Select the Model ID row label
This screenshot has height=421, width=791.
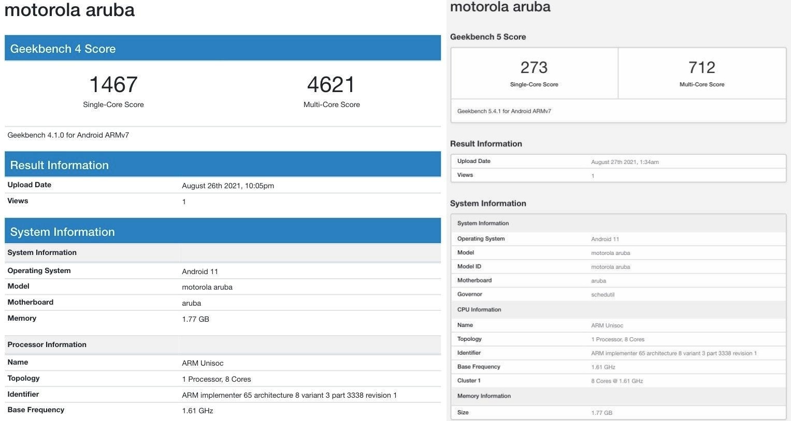tap(469, 266)
